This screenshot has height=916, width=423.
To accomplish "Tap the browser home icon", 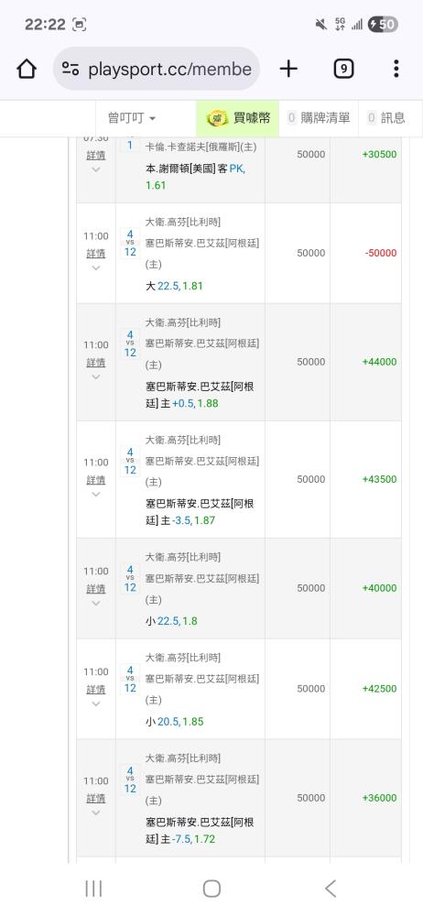I will point(27,69).
